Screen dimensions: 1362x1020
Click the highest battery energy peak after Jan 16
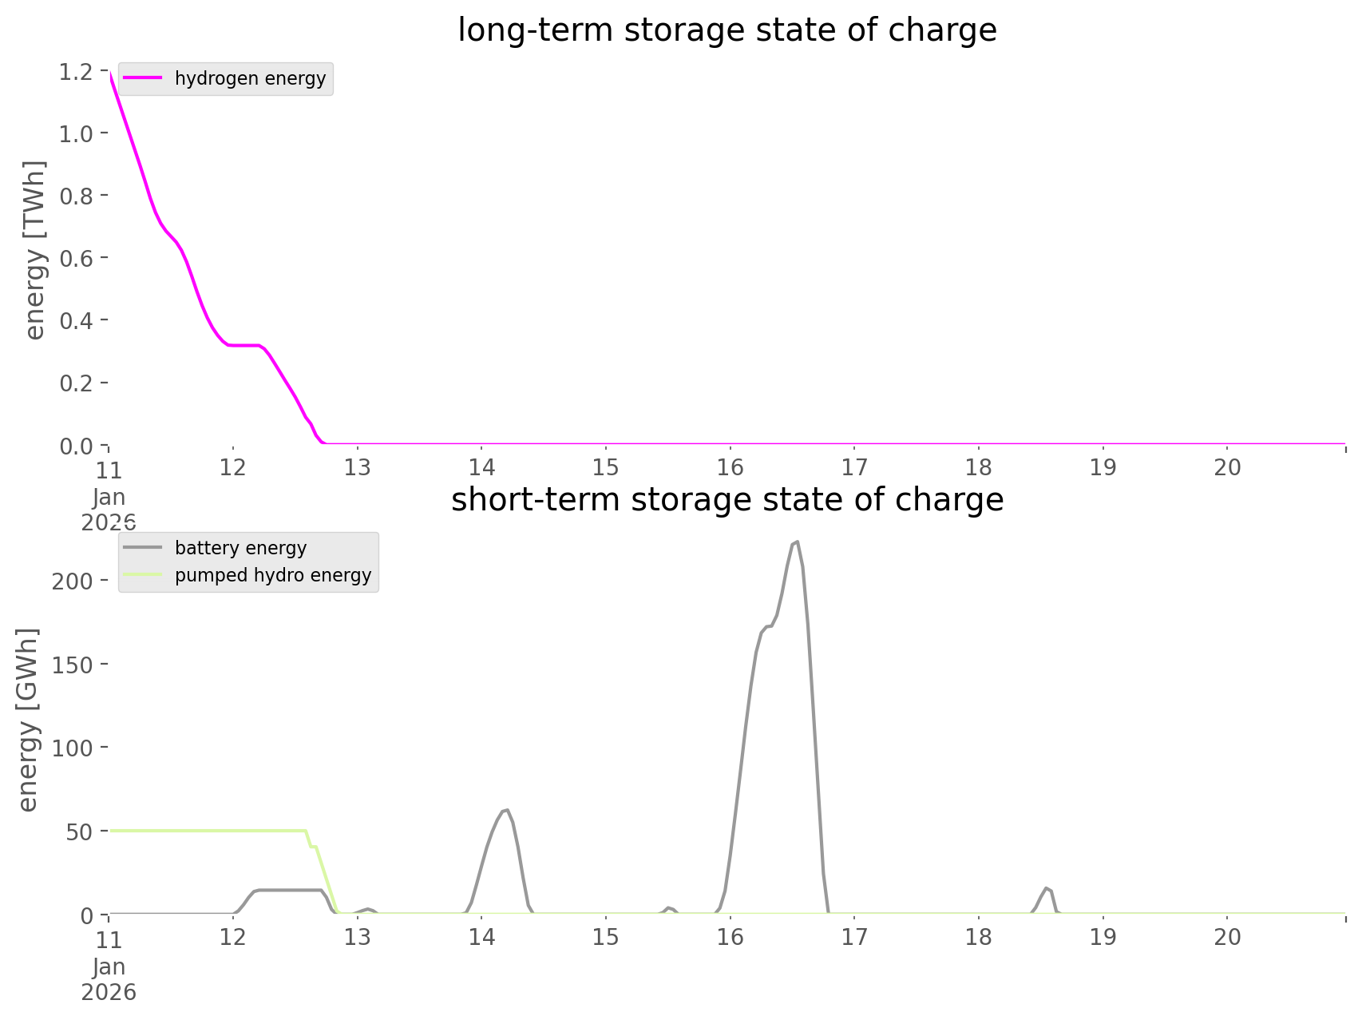point(795,542)
